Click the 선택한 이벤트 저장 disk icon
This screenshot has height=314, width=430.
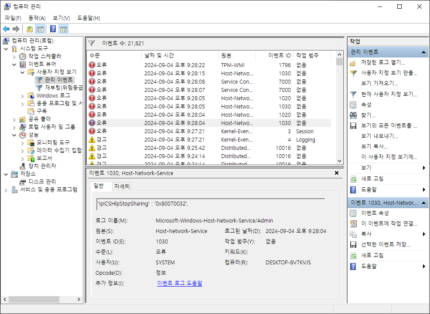[x=353, y=244]
